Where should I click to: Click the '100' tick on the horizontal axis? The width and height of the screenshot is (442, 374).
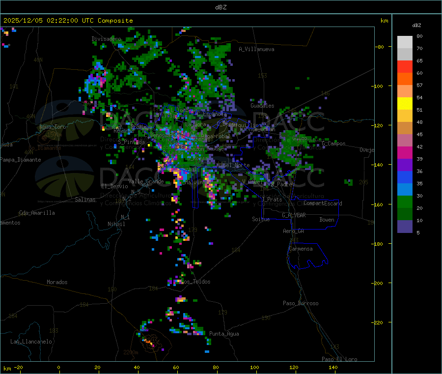254,368
